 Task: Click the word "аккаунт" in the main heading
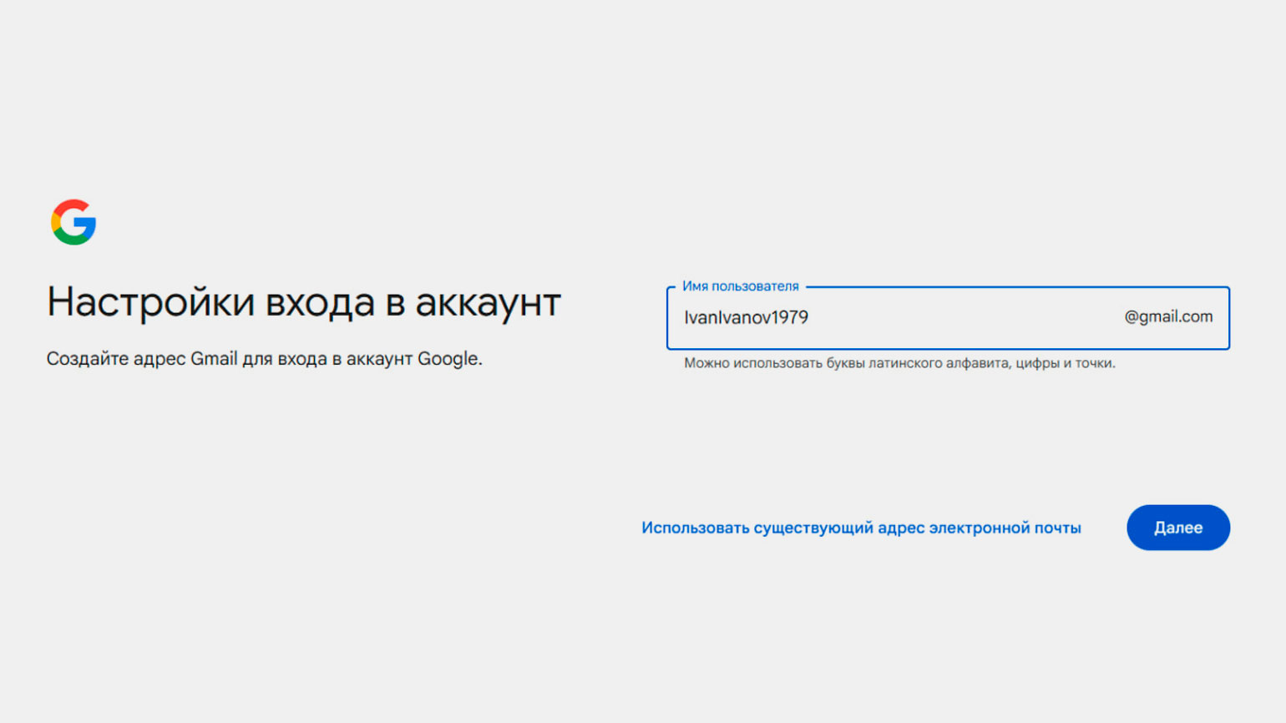[488, 302]
